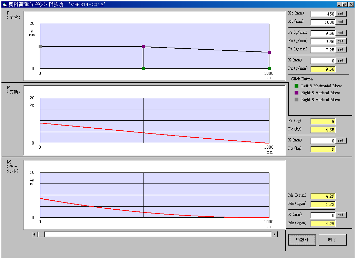Click the set button beside Pr

click(340, 33)
